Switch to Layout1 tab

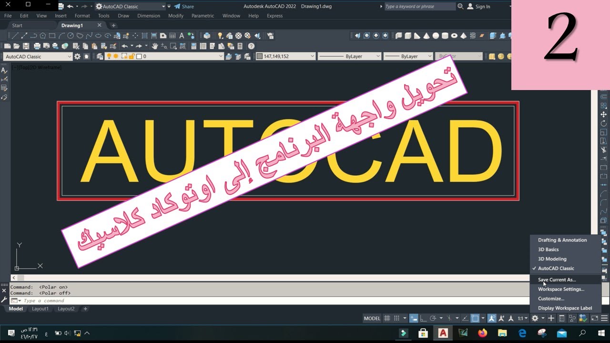40,309
